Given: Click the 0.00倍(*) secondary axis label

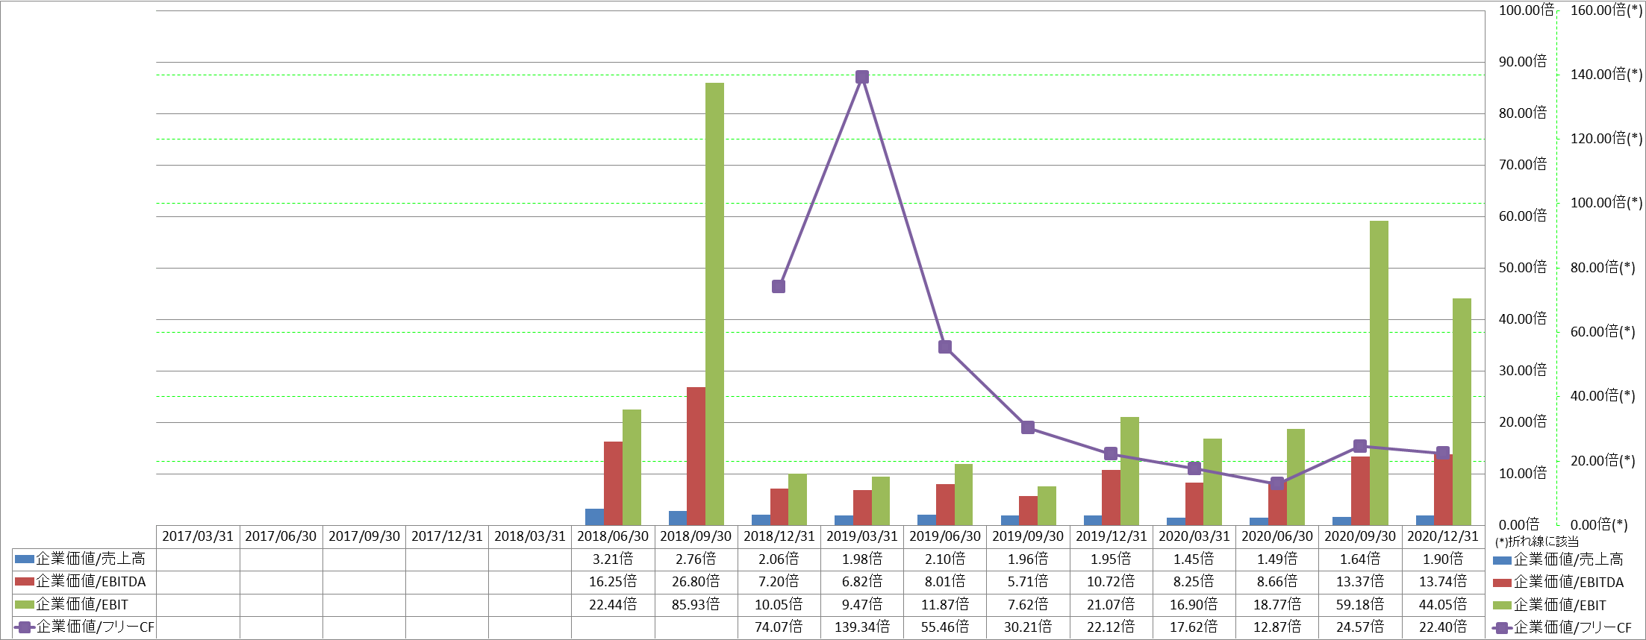Looking at the screenshot, I should 1599,525.
